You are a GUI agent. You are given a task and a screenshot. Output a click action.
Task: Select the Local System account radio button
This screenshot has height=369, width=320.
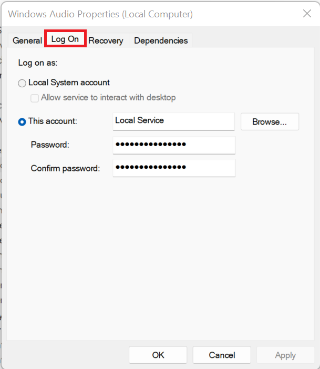coord(22,83)
